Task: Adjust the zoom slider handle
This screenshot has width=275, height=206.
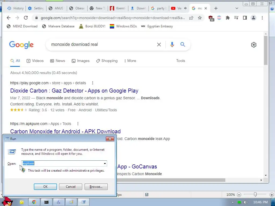Action: tap(255, 194)
